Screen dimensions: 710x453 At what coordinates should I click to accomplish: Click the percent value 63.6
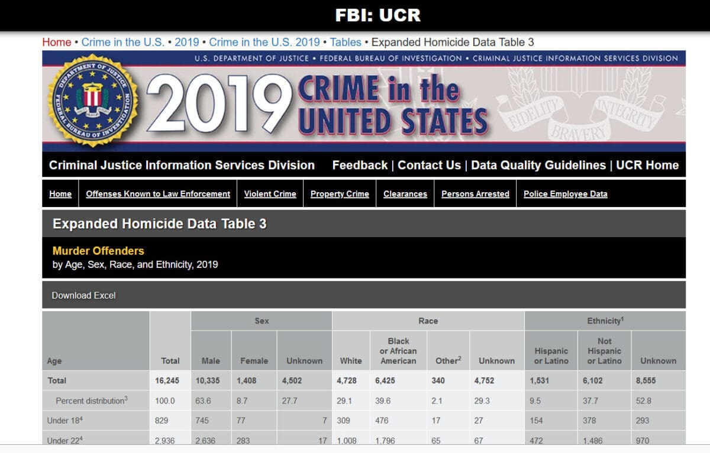coord(203,401)
